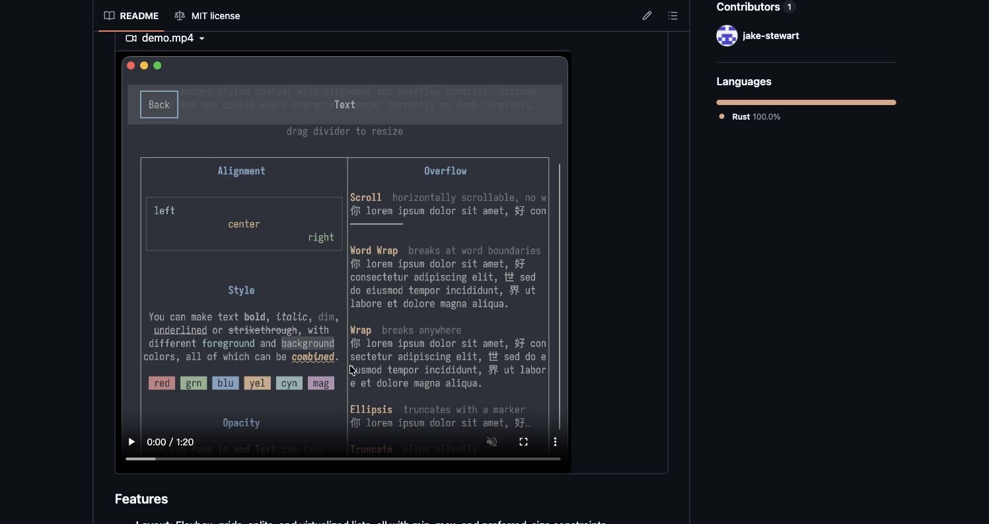The width and height of the screenshot is (989, 524).
Task: Click the Scroll overflow label
Action: [x=366, y=198]
